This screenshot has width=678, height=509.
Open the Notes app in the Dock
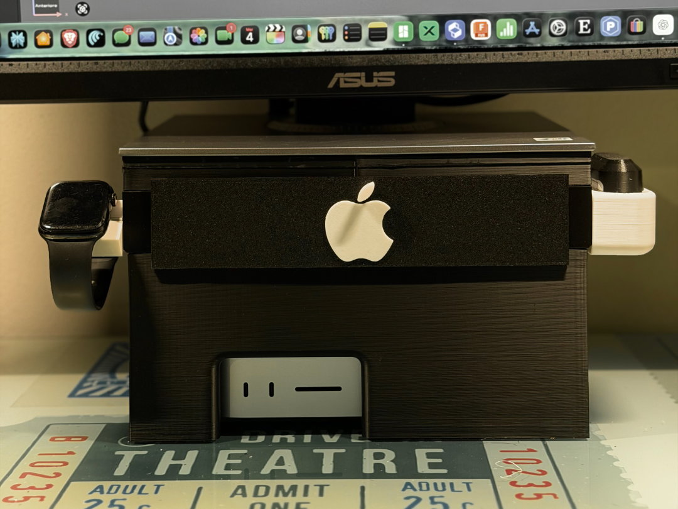pyautogui.click(x=377, y=32)
